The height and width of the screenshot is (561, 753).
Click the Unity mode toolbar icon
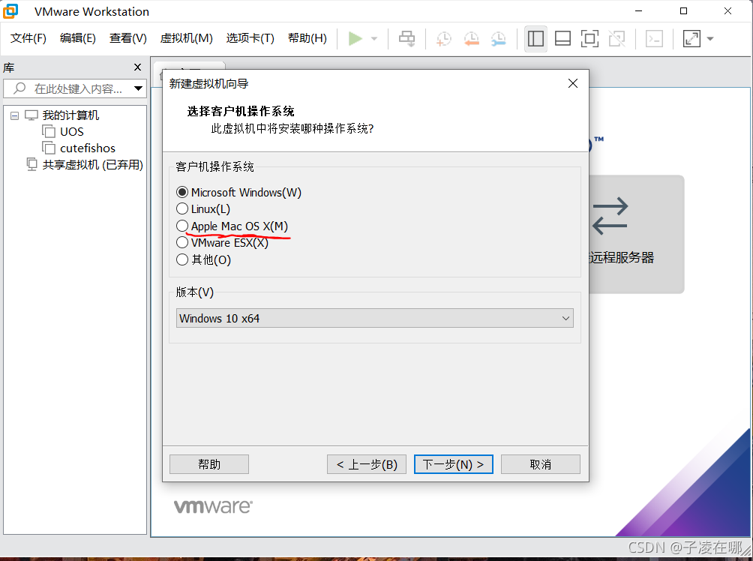point(617,38)
